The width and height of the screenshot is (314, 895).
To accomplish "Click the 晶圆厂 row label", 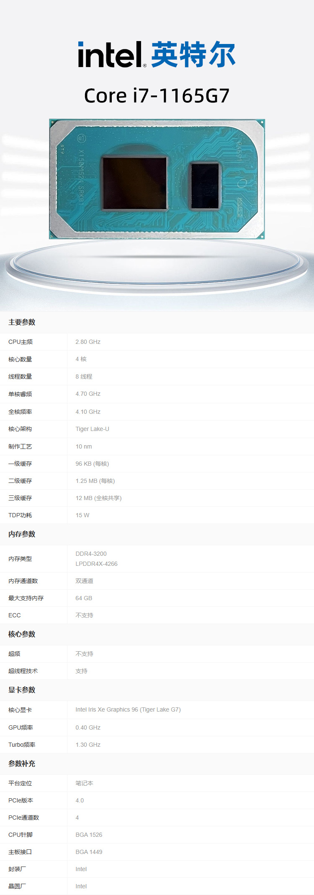I will coord(17,886).
